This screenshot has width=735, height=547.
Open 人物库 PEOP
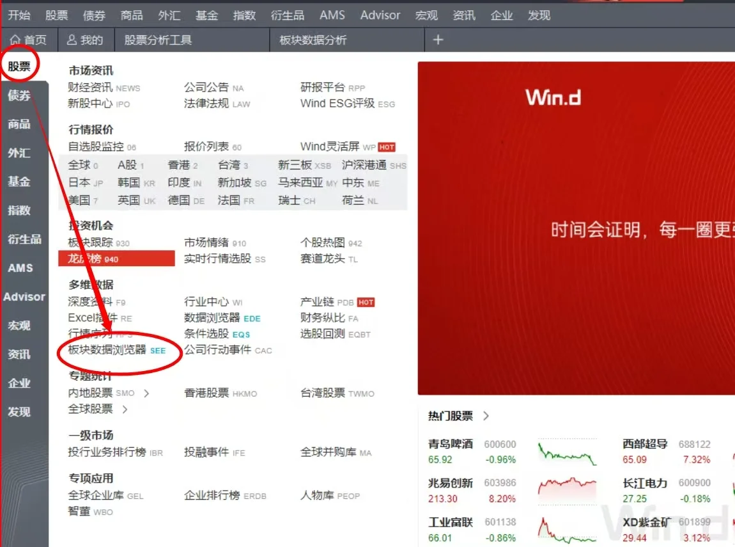click(x=330, y=495)
